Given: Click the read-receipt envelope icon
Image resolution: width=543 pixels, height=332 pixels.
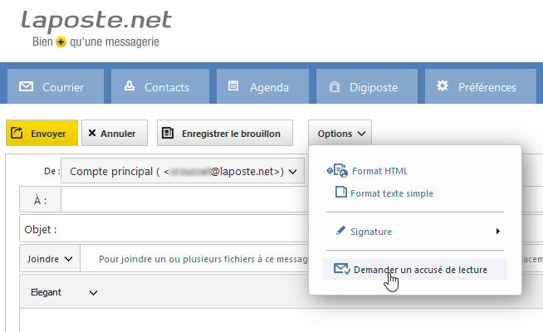Looking at the screenshot, I should pyautogui.click(x=342, y=269).
